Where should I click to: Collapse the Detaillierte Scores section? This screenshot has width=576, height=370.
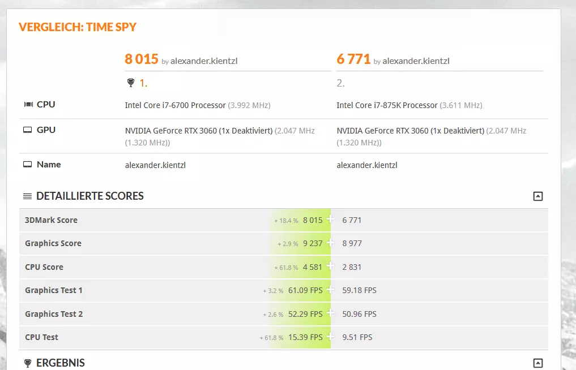[x=538, y=196]
